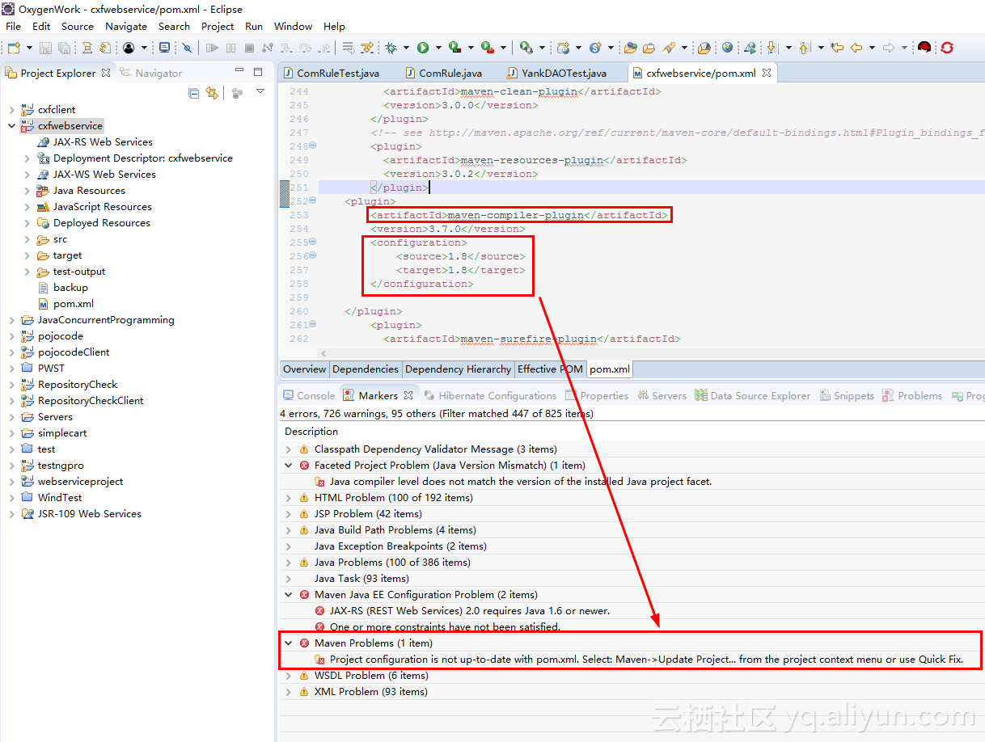The image size is (985, 742).
Task: Click the Open Web Browser globe icon
Action: pos(727,48)
